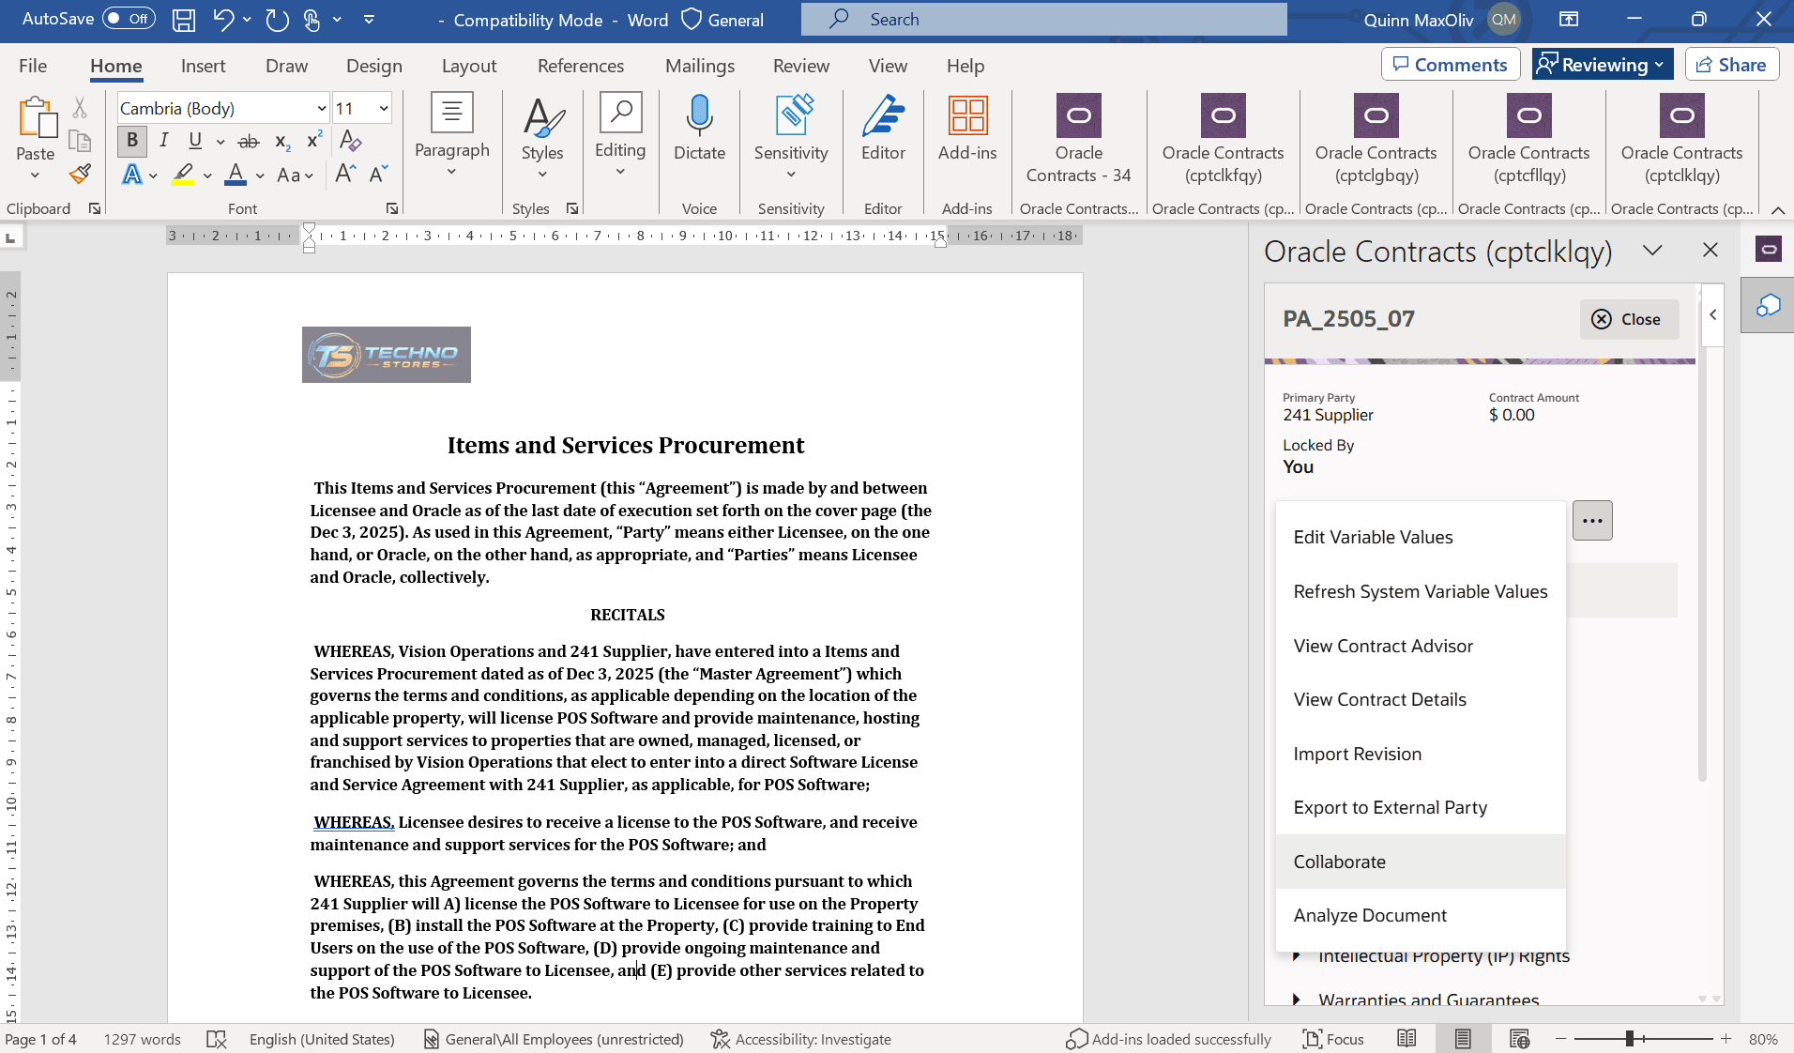Click the proofing check icon in status bar

click(217, 1039)
